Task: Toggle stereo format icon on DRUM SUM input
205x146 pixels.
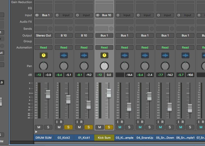Action: point(37,15)
